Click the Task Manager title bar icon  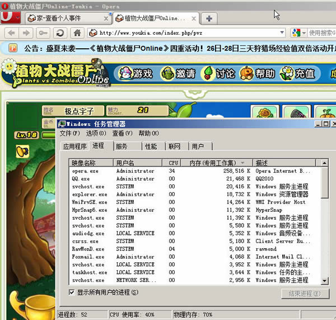tap(62, 124)
